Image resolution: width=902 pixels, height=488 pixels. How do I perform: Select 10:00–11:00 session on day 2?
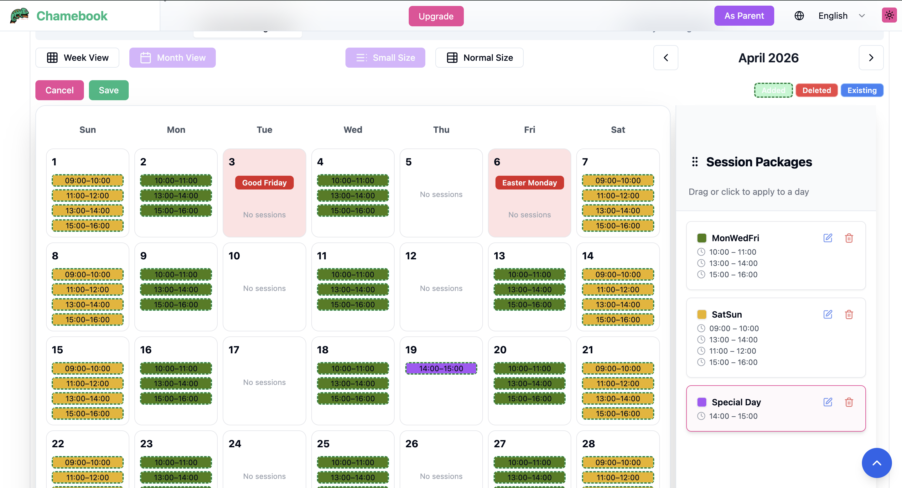point(176,181)
